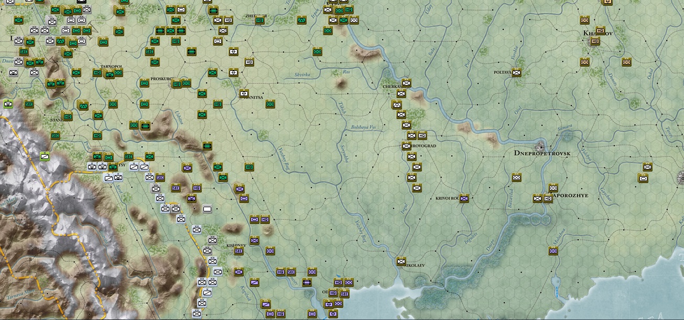The width and height of the screenshot is (684, 320).
Task: Select green HQ counter west of Vinnitsa
Action: (218, 104)
